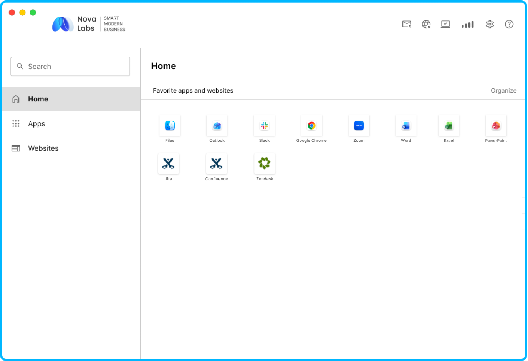Launch Outlook from favorites
The height and width of the screenshot is (361, 528).
tap(217, 126)
